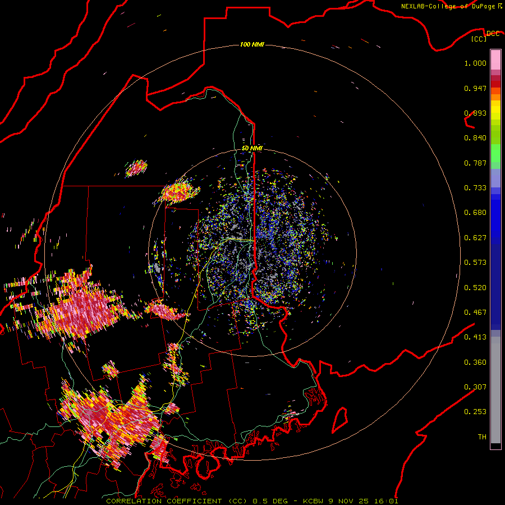505x505 pixels.
Task: Pick the light pink swatch beside 1.000
Action: [495, 60]
